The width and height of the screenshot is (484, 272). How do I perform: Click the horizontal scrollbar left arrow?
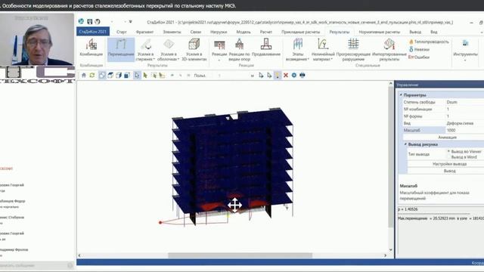79,255
